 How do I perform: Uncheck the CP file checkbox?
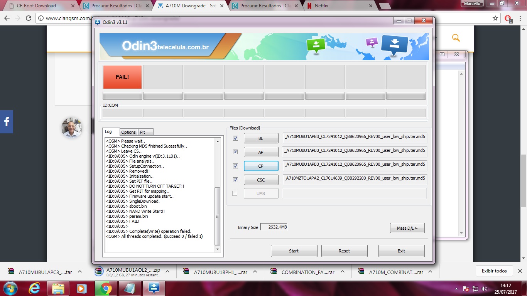235,166
